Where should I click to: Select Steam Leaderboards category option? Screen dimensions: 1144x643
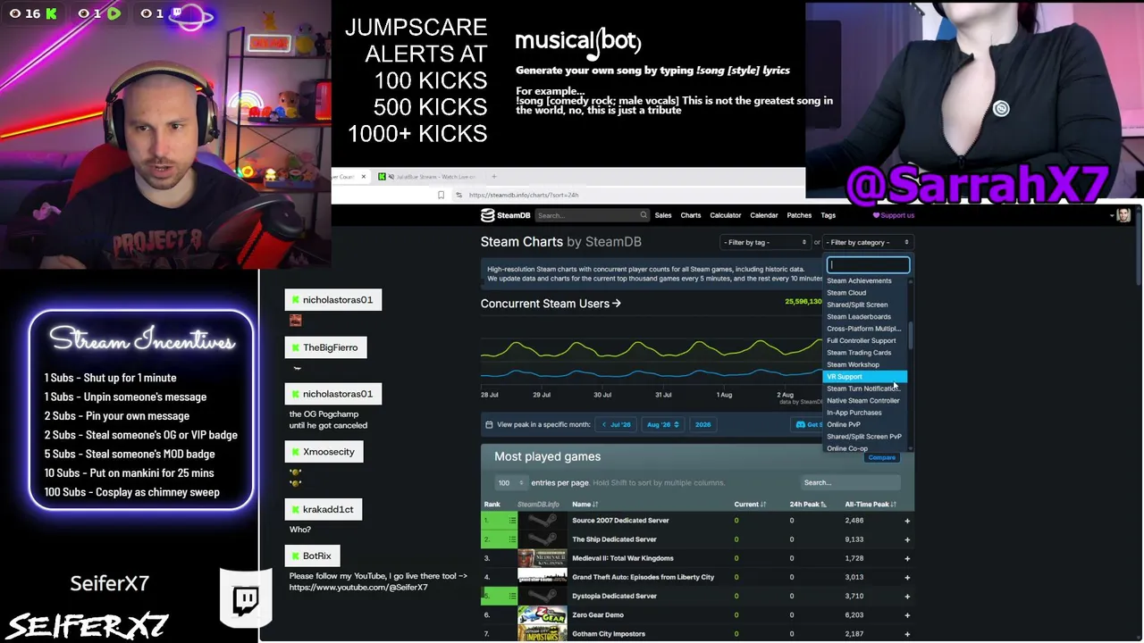pyautogui.click(x=865, y=317)
